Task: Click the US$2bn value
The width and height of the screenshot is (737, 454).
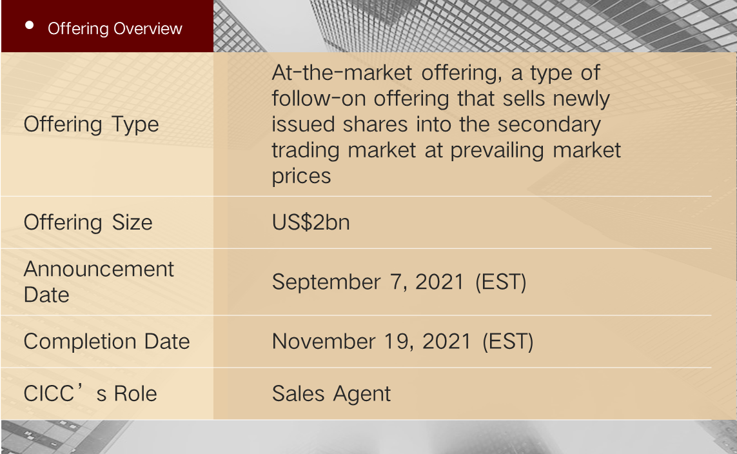Action: (x=311, y=222)
